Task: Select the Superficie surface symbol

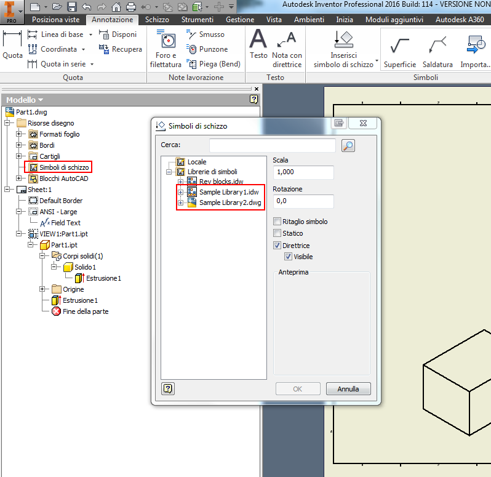Action: pyautogui.click(x=400, y=52)
